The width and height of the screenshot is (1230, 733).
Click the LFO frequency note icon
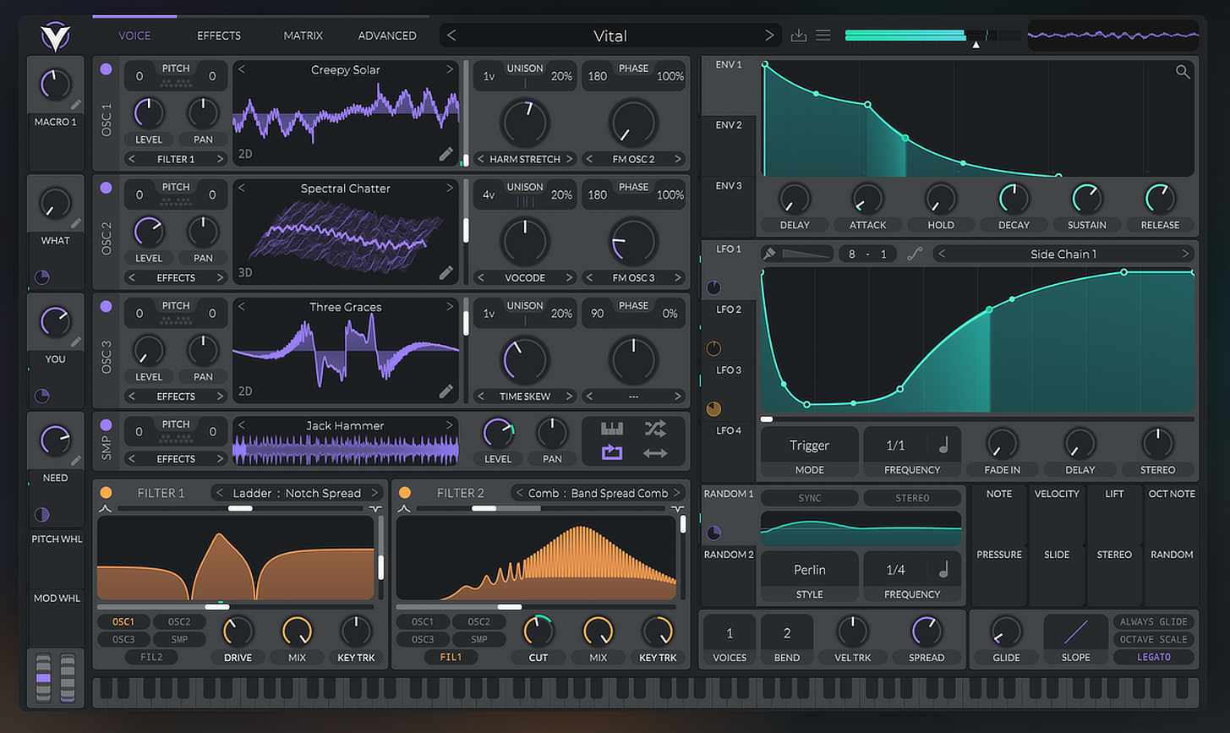[943, 445]
